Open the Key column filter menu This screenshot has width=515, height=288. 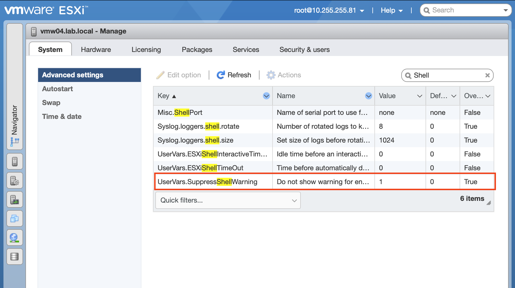[x=266, y=96]
